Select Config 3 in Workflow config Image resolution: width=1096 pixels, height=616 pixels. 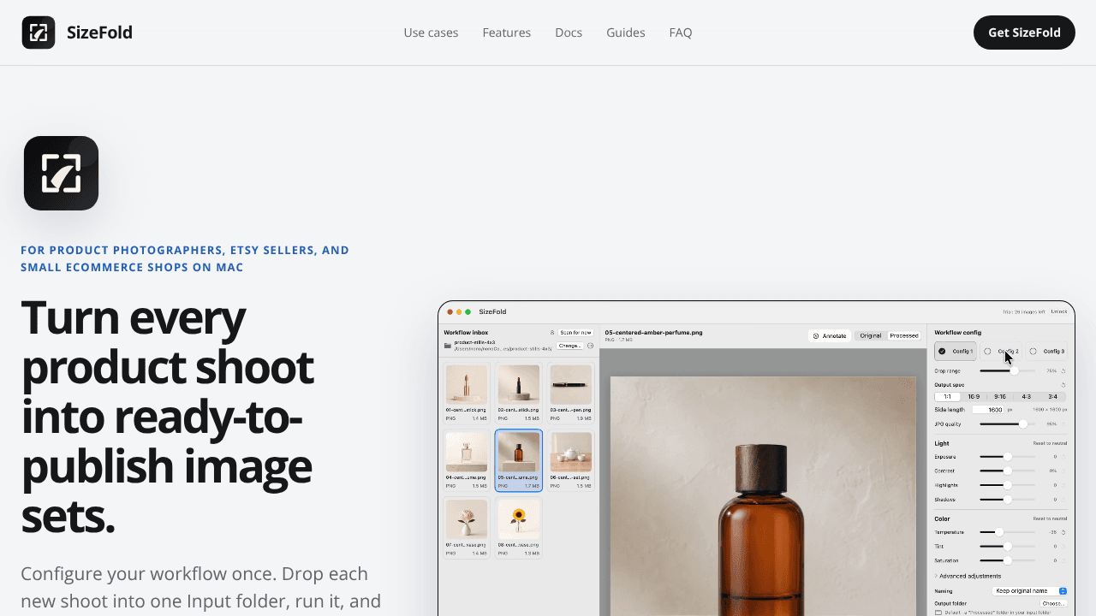point(1046,351)
